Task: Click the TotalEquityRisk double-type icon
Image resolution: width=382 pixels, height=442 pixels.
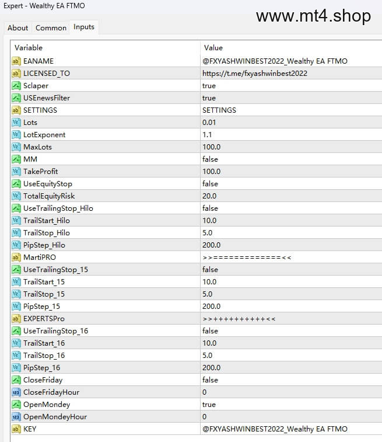Action: coord(16,196)
